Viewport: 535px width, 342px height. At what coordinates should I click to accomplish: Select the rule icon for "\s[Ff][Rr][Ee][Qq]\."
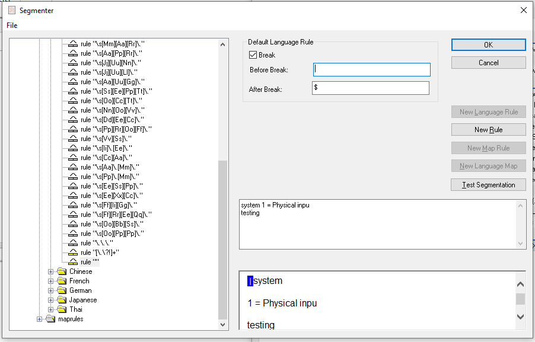point(72,215)
